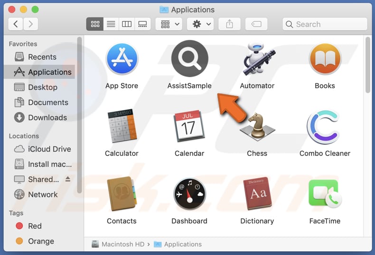Select the Red tag
This screenshot has height=255, width=375.
40,226
